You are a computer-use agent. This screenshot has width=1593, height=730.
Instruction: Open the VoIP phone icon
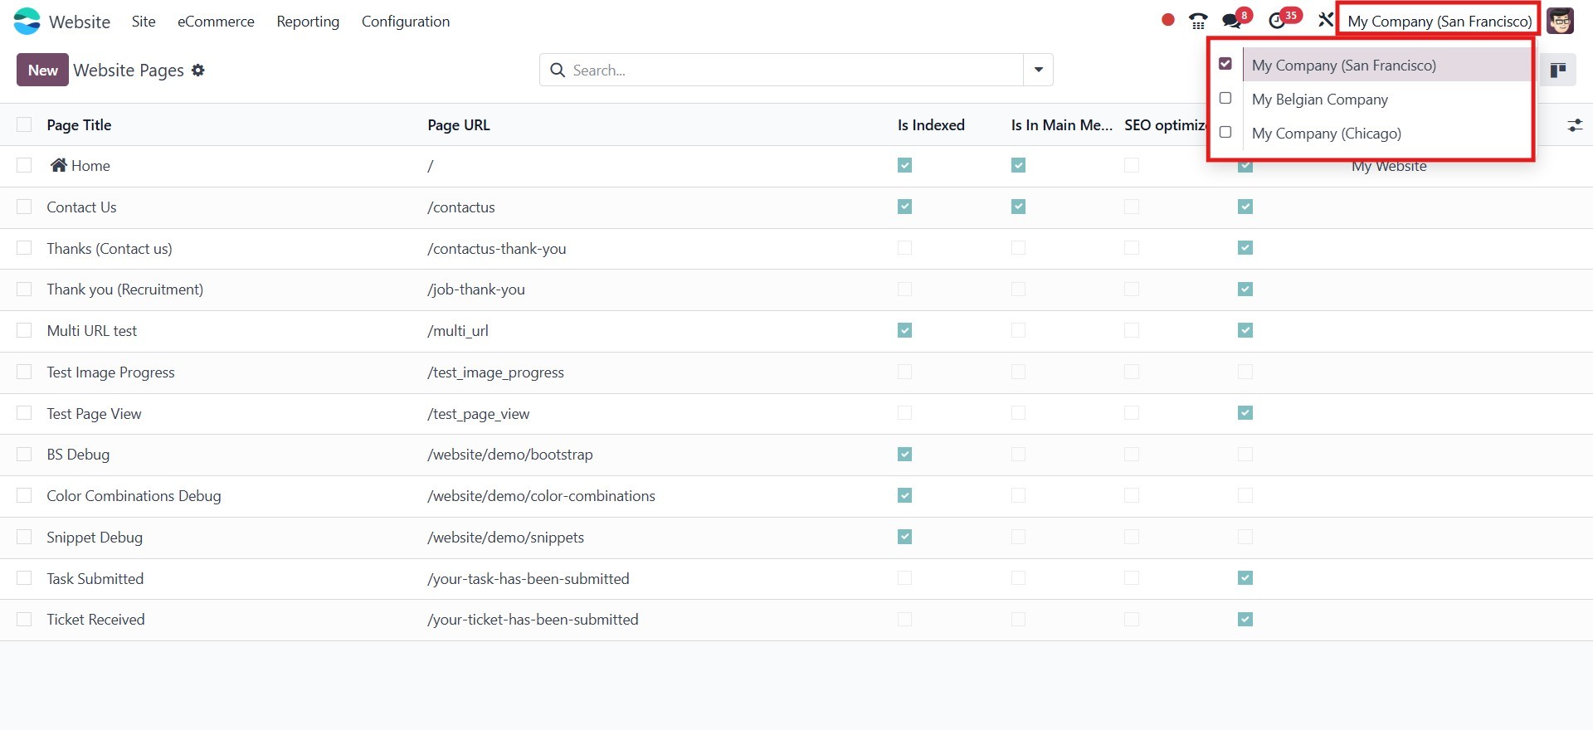pos(1198,22)
